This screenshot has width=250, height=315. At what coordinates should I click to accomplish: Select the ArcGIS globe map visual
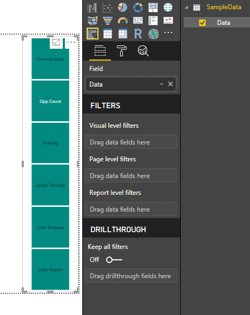tap(154, 34)
